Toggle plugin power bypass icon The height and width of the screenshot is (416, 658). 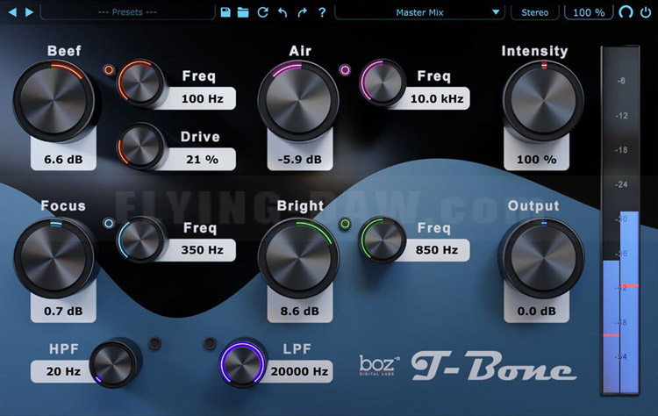click(646, 12)
